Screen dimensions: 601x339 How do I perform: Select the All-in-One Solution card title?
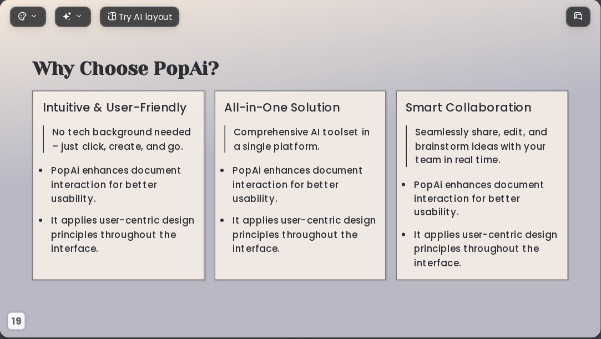point(282,107)
